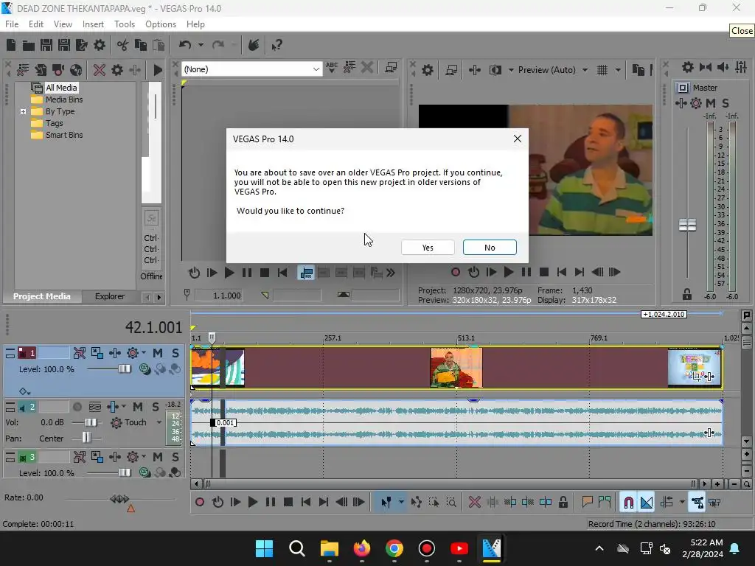The image size is (755, 566).
Task: Open the Undo history dropdown arrow
Action: (x=201, y=45)
